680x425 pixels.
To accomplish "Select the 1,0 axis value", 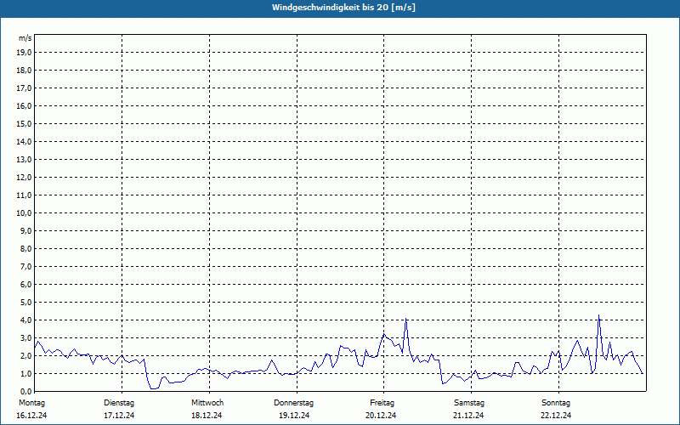I will coord(25,374).
